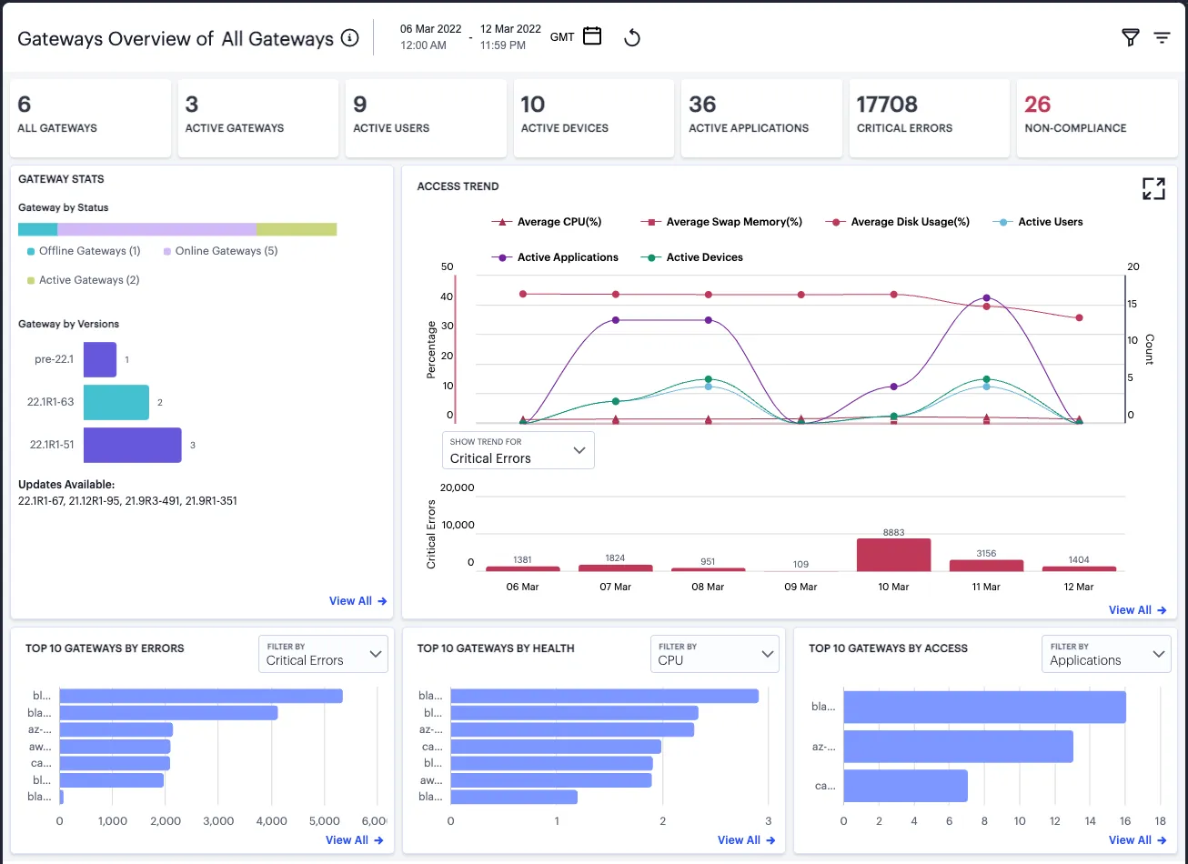
Task: Open the calendar date range picker
Action: click(592, 36)
